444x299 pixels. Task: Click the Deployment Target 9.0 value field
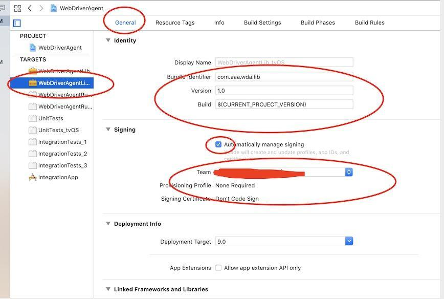(x=280, y=242)
